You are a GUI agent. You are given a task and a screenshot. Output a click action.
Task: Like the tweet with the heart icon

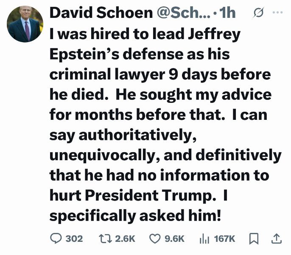(154, 238)
